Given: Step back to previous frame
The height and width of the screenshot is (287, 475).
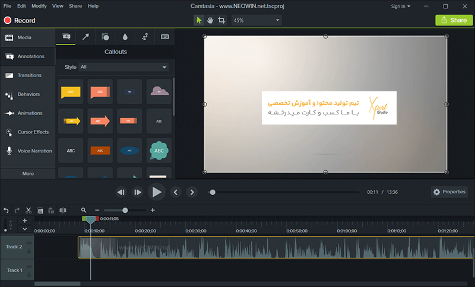Looking at the screenshot, I should click(121, 192).
